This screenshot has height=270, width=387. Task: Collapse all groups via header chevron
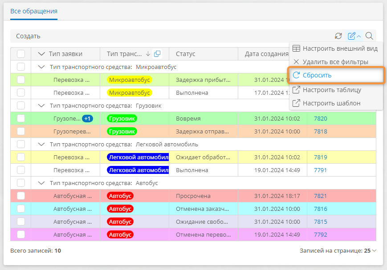(x=41, y=54)
